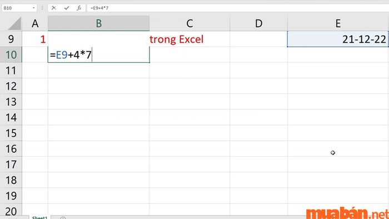Select column D header
This screenshot has height=219, width=389.
258,23
